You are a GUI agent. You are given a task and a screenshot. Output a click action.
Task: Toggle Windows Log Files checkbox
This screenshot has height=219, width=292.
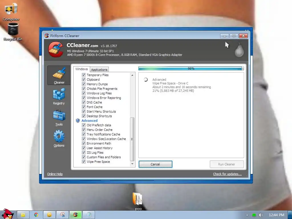point(84,93)
